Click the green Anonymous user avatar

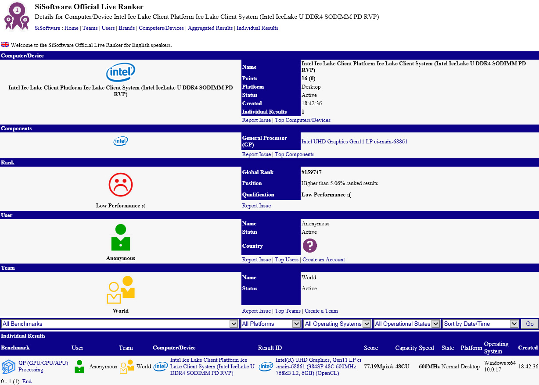coord(121,237)
